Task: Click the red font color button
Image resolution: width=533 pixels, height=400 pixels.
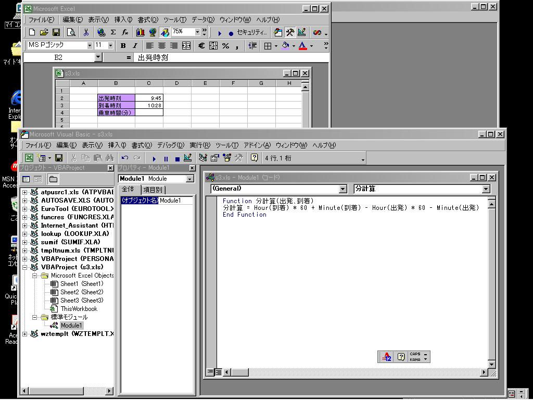Action: pos(302,46)
